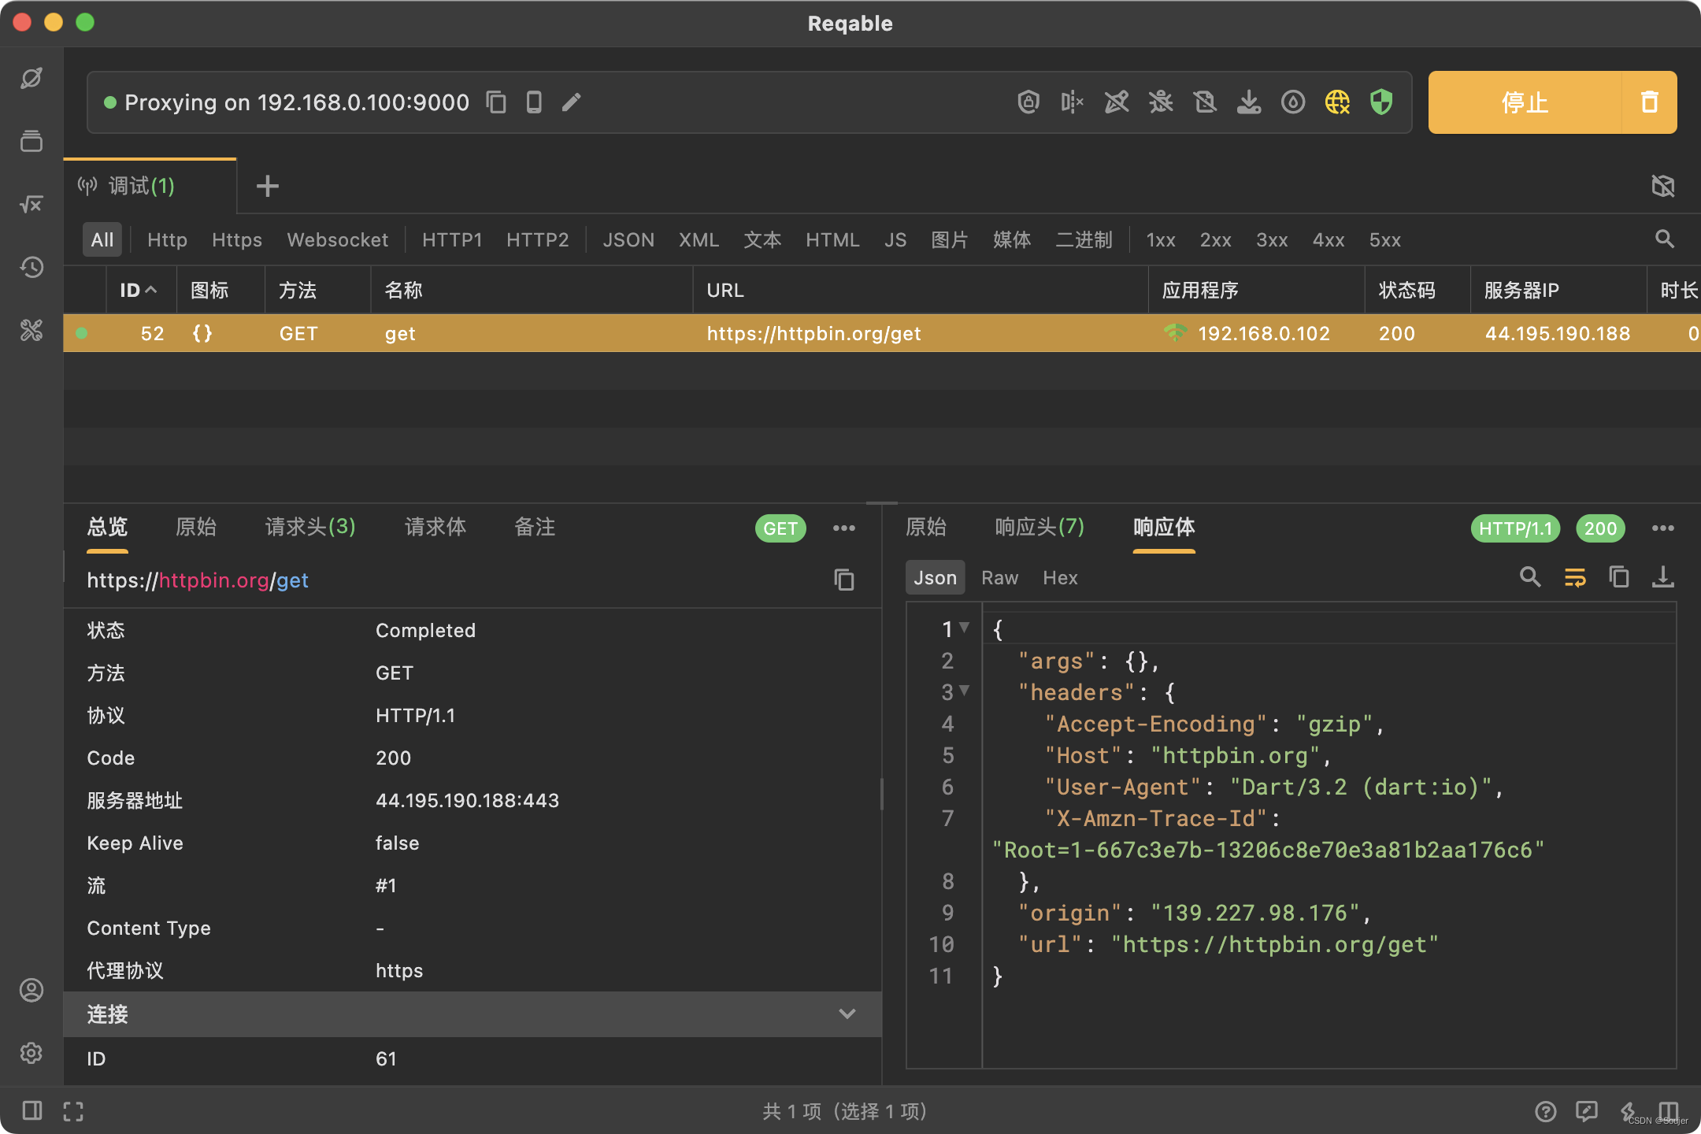The image size is (1701, 1134).
Task: Open the response panel 原始 tab
Action: coord(926,527)
